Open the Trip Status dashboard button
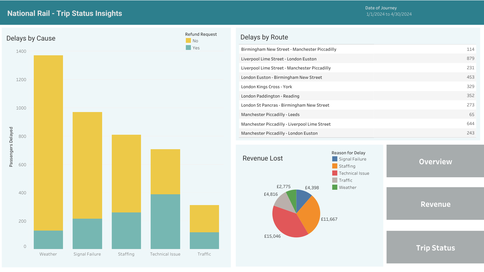The height and width of the screenshot is (272, 484). 435,247
